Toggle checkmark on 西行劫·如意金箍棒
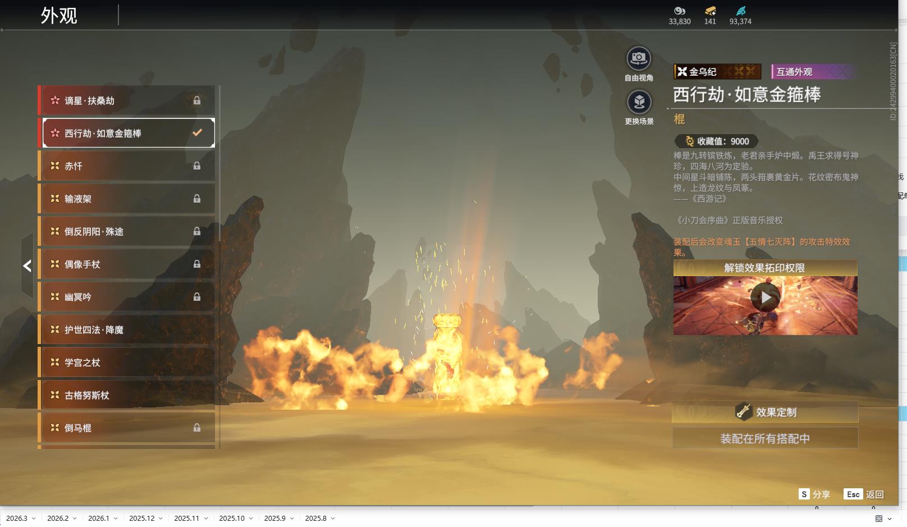This screenshot has height=527, width=907. coord(197,133)
